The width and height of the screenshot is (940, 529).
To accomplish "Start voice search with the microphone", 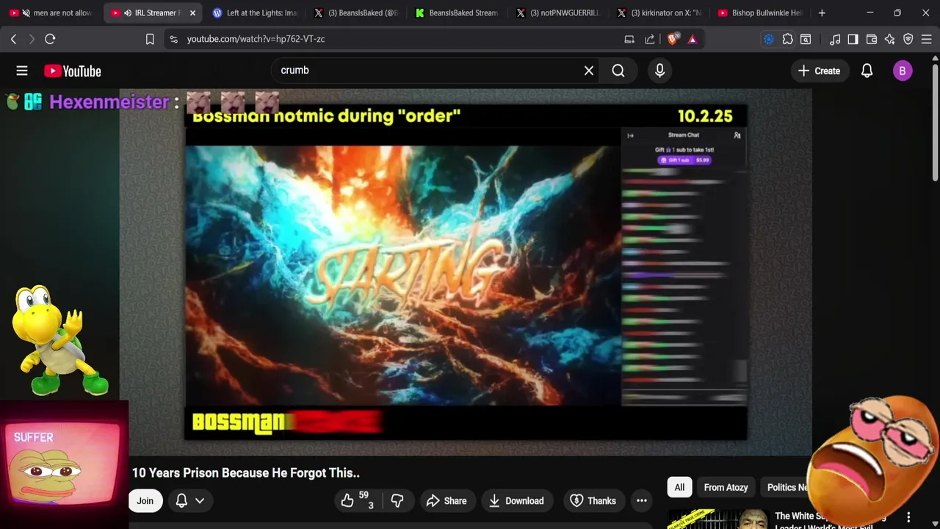I will 659,71.
